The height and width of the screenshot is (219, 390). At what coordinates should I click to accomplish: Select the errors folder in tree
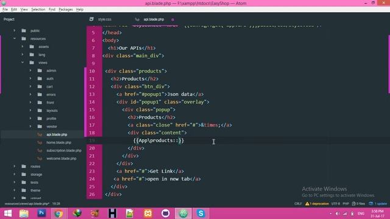coord(51,94)
